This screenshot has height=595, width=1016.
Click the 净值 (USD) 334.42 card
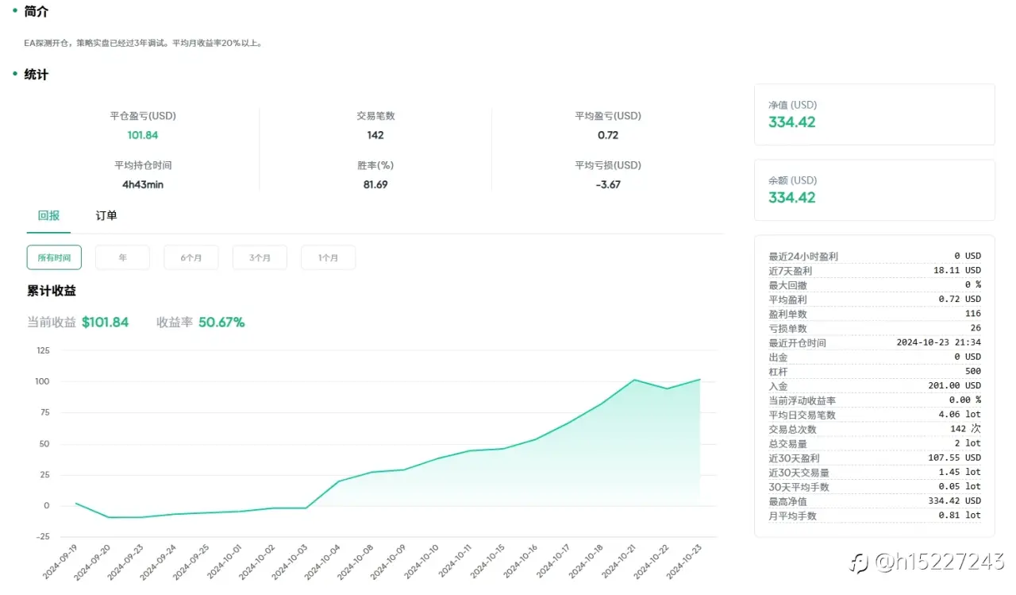874,114
